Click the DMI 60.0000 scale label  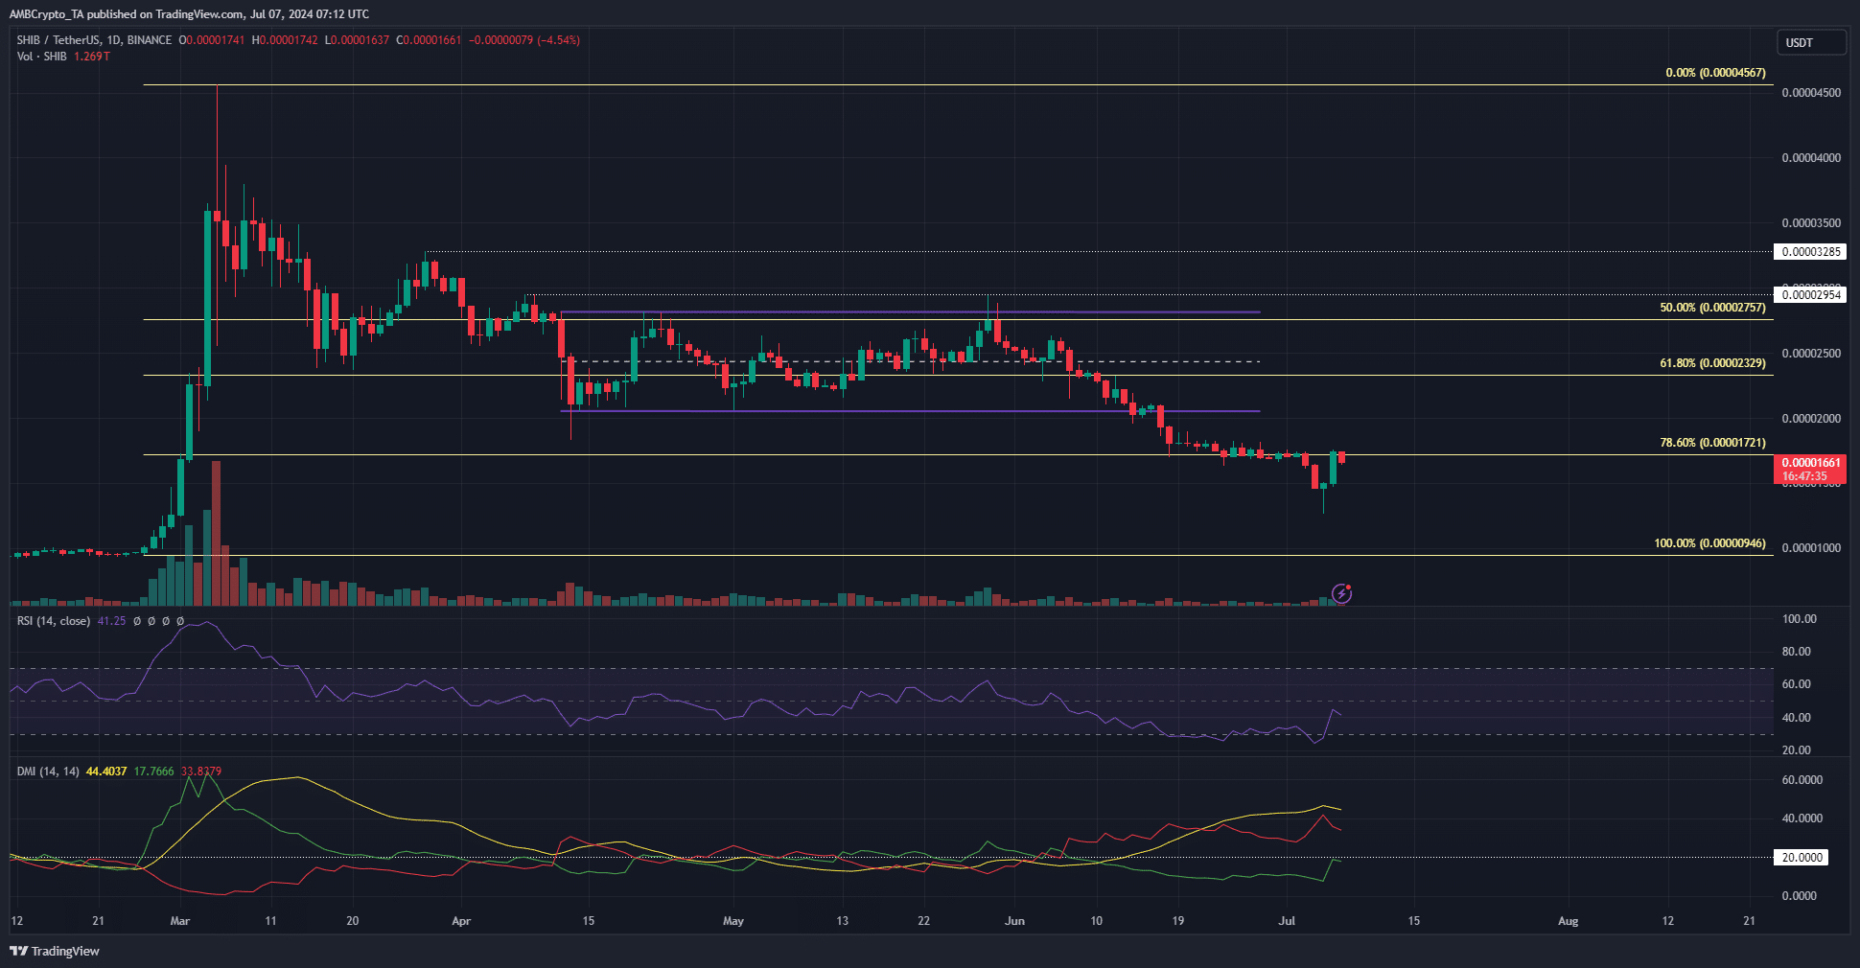tap(1802, 780)
